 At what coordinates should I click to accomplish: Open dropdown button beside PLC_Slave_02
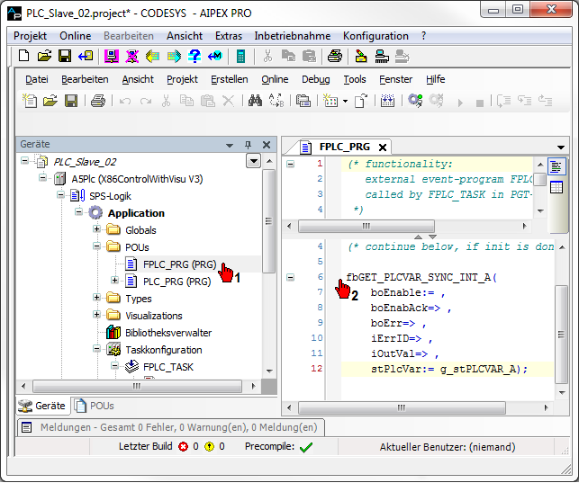point(254,161)
